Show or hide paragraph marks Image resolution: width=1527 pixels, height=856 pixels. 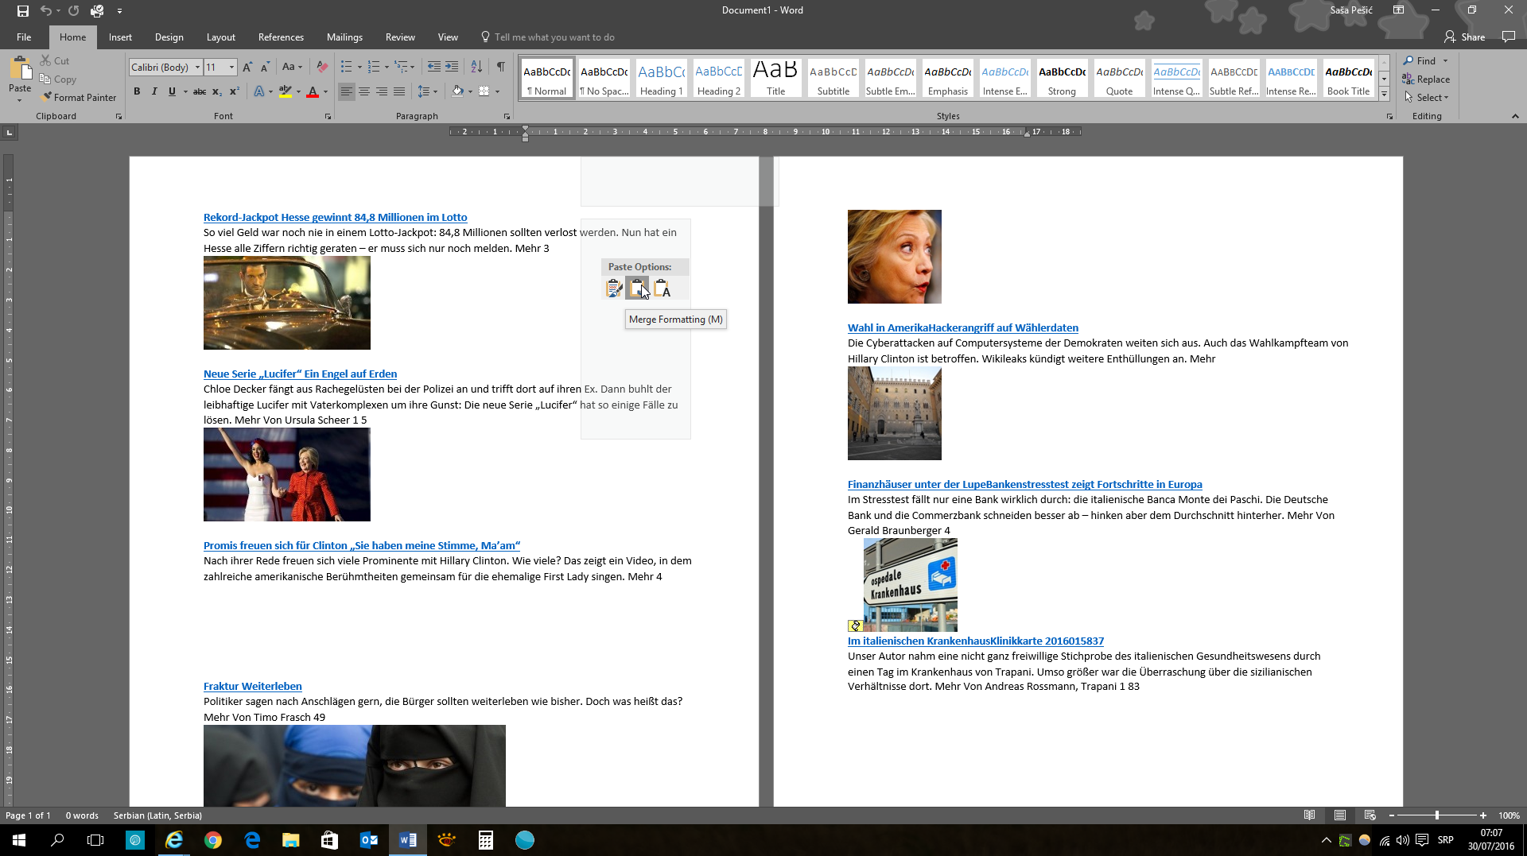click(500, 68)
